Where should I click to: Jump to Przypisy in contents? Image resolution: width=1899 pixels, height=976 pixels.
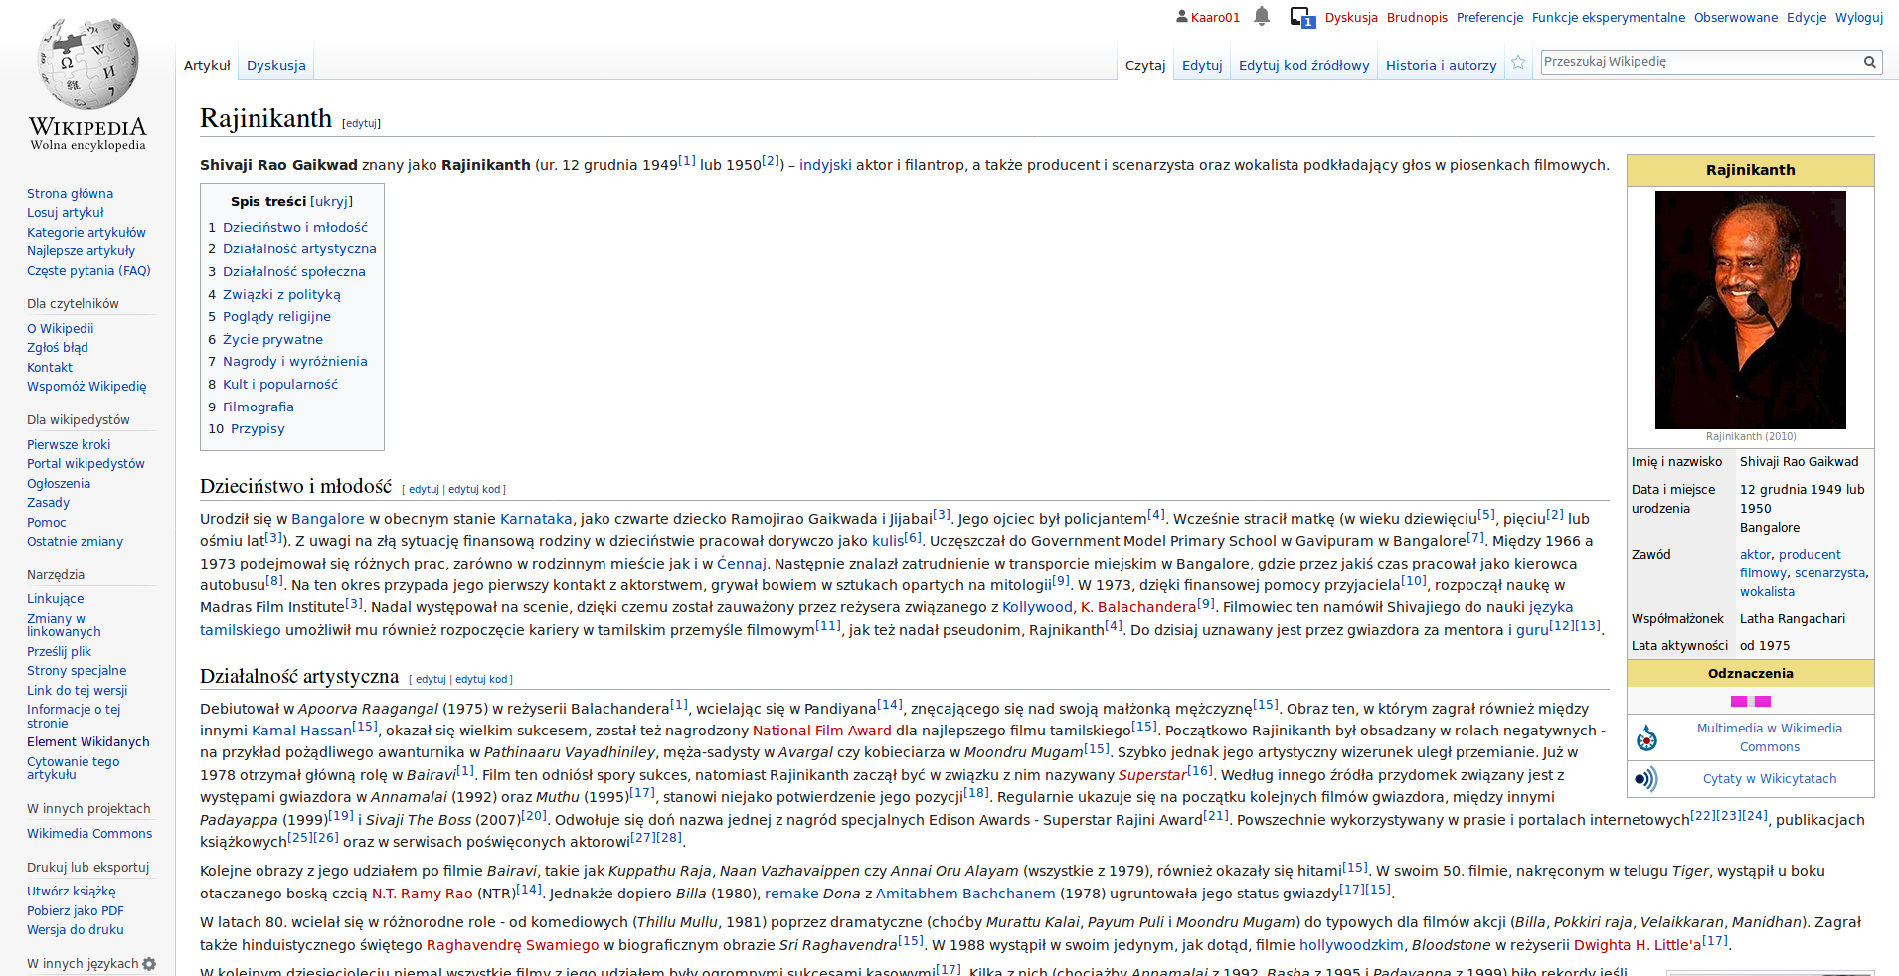pyautogui.click(x=258, y=429)
